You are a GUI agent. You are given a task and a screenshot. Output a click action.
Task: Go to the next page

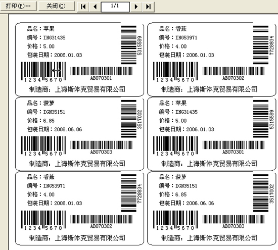click(x=136, y=7)
